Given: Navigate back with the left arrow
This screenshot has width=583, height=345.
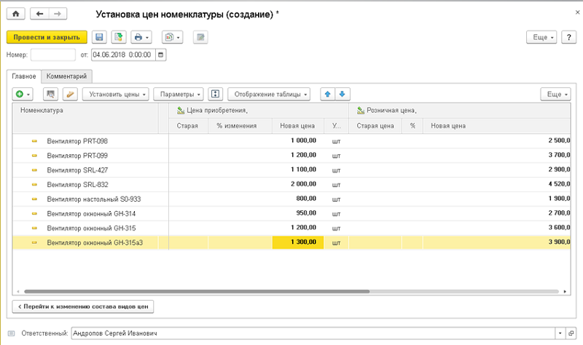Looking at the screenshot, I should (39, 14).
